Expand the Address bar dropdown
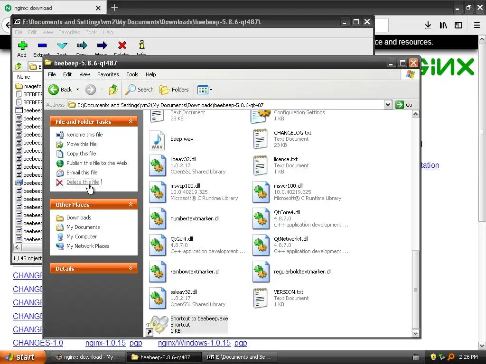Viewport: 486px width, 364px height. click(x=388, y=105)
